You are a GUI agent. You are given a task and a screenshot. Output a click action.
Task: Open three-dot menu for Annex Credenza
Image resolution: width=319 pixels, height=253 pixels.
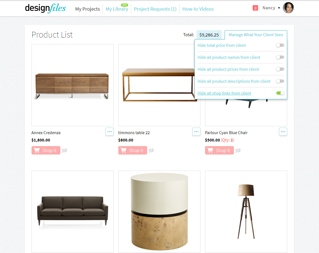pos(109,132)
